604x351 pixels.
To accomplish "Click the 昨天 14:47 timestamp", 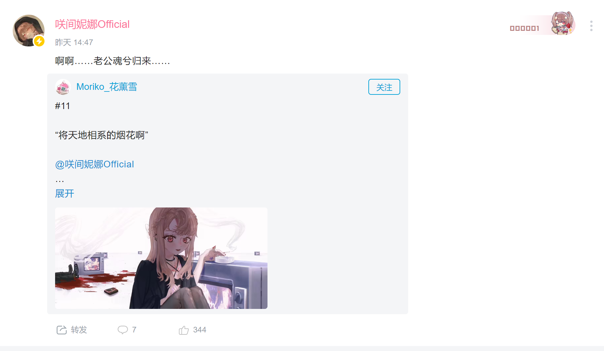I will tap(74, 42).
